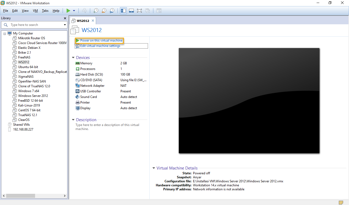The height and width of the screenshot is (205, 349).
Task: Open the Network Adapter device settings
Action: tap(92, 85)
